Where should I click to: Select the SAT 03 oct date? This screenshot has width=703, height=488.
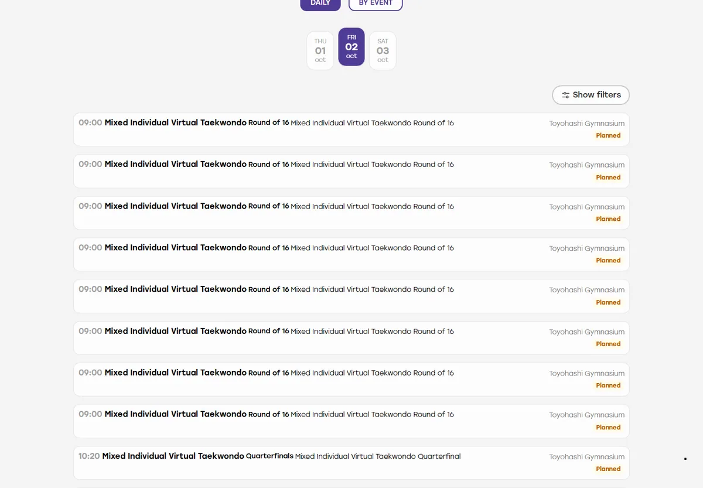(383, 50)
